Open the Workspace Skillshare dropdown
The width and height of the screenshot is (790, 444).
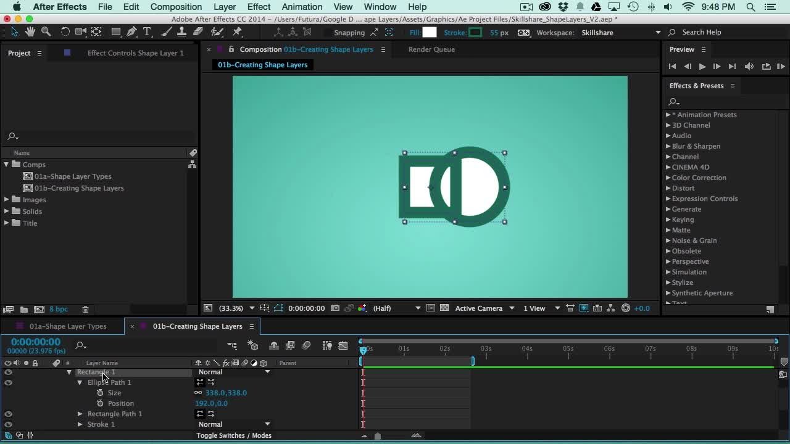coord(657,32)
